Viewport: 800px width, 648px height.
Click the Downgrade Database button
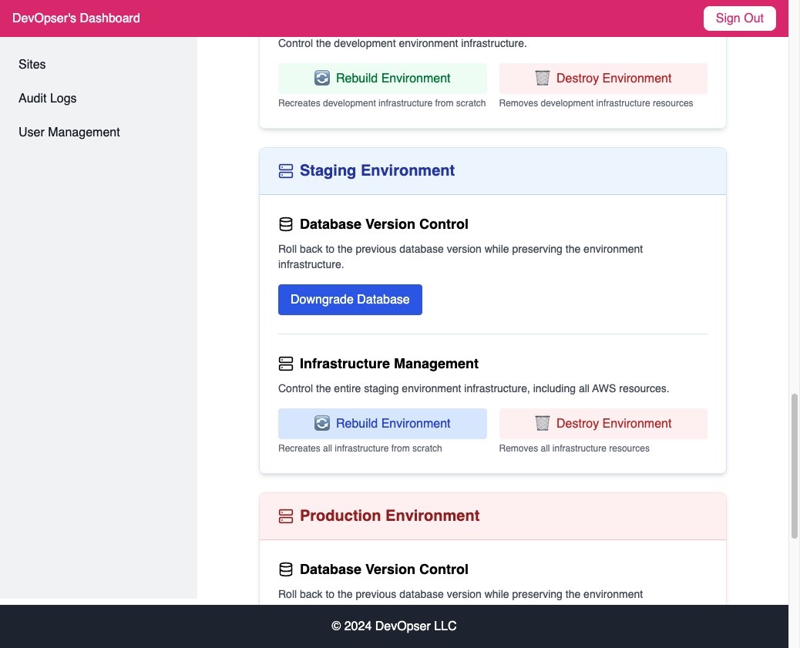tap(350, 300)
